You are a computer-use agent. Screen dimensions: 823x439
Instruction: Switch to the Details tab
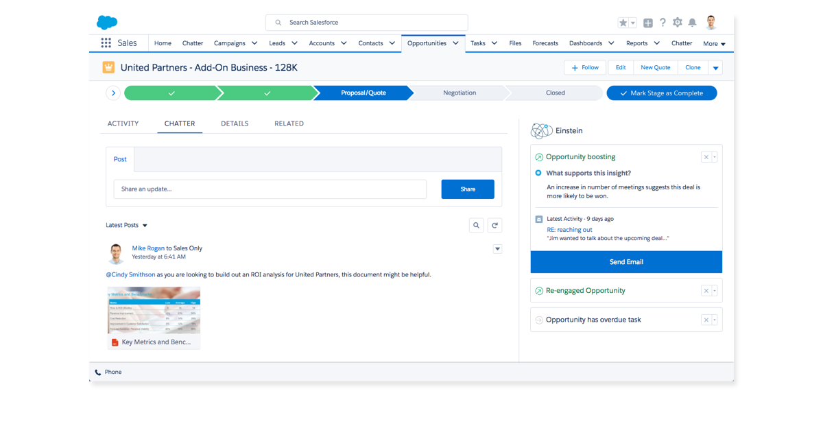click(235, 123)
